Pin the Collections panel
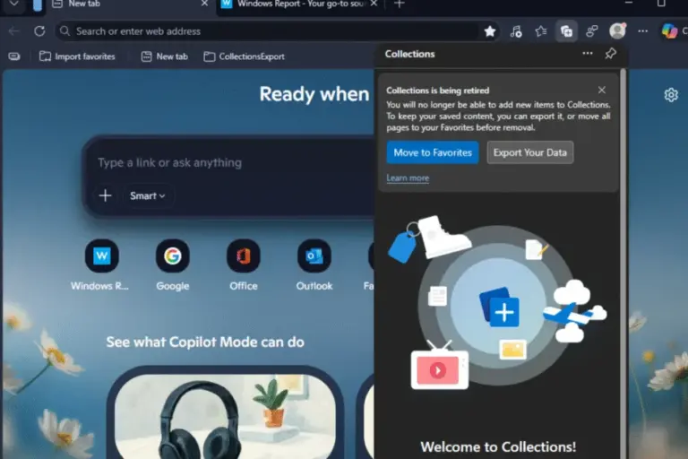The width and height of the screenshot is (688, 459). pyautogui.click(x=611, y=54)
